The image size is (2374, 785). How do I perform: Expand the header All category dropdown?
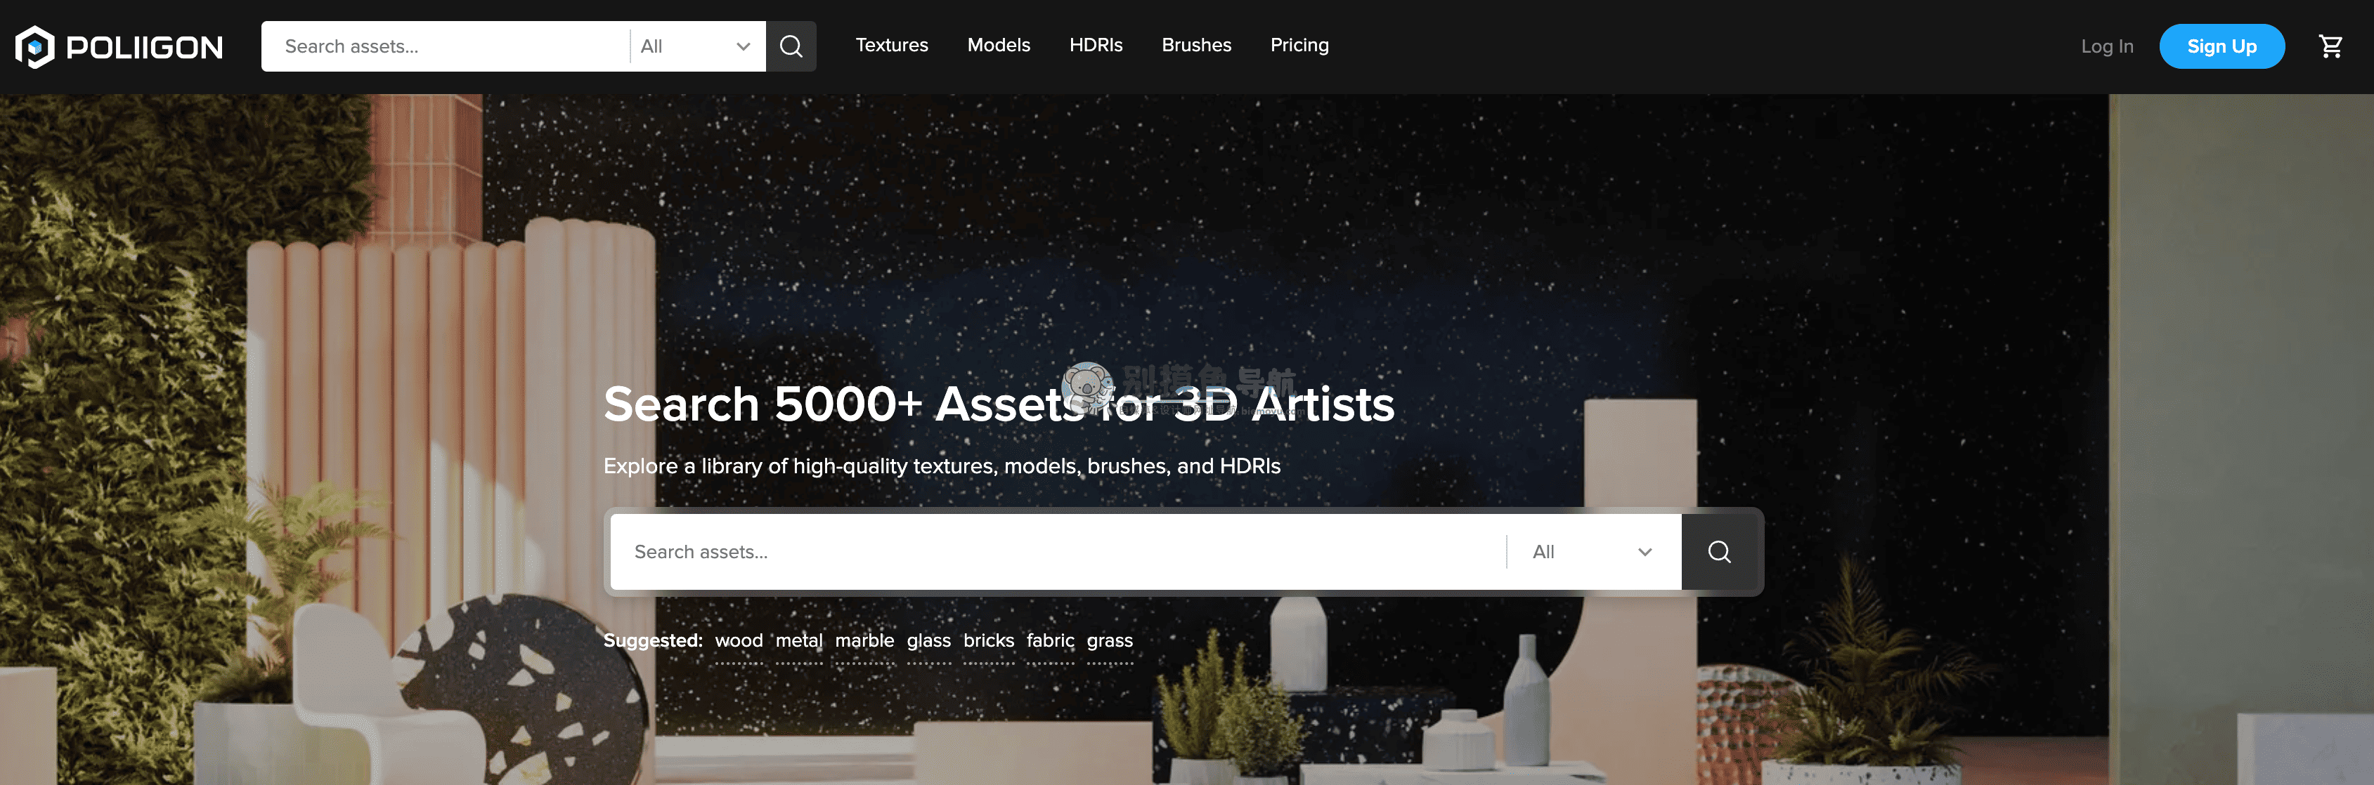[x=696, y=46]
